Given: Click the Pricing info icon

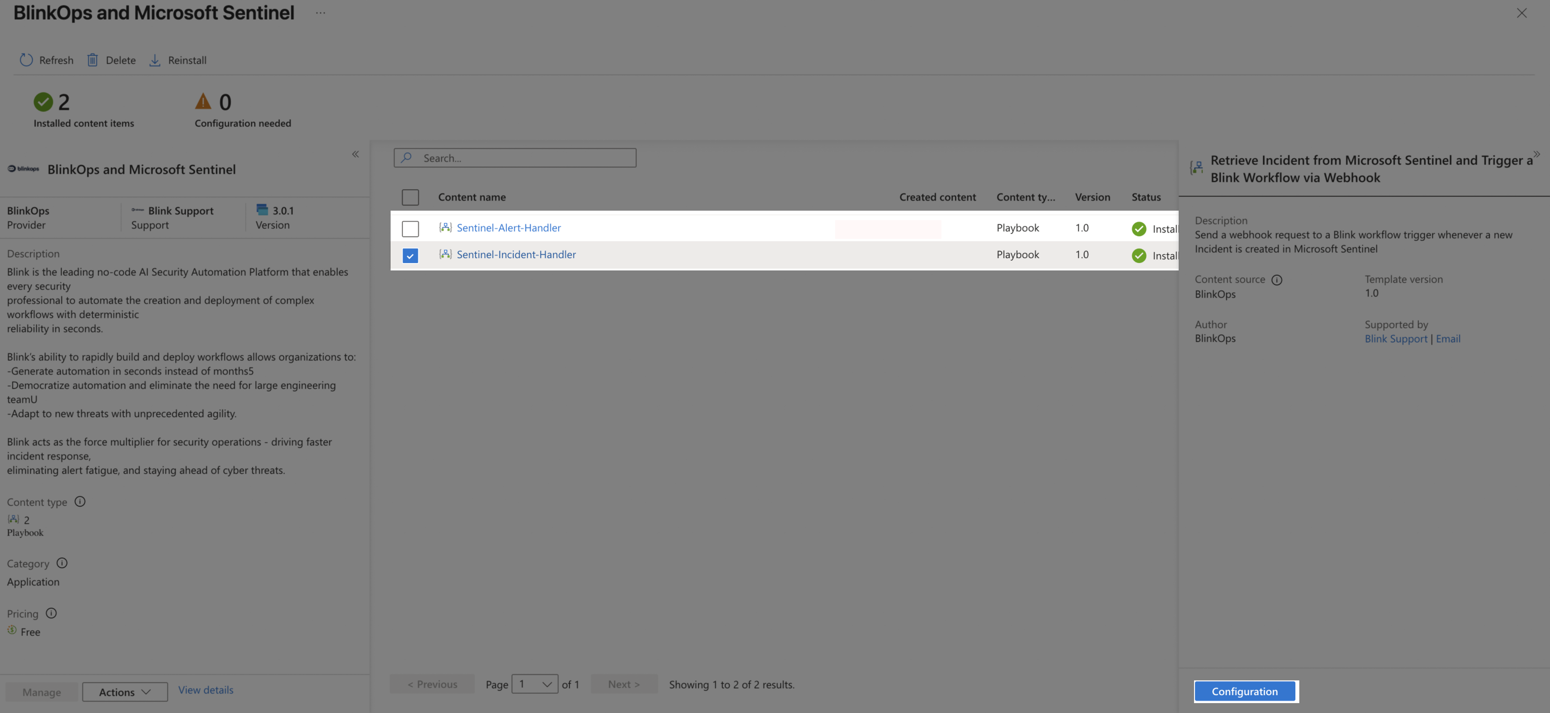Looking at the screenshot, I should pyautogui.click(x=51, y=613).
